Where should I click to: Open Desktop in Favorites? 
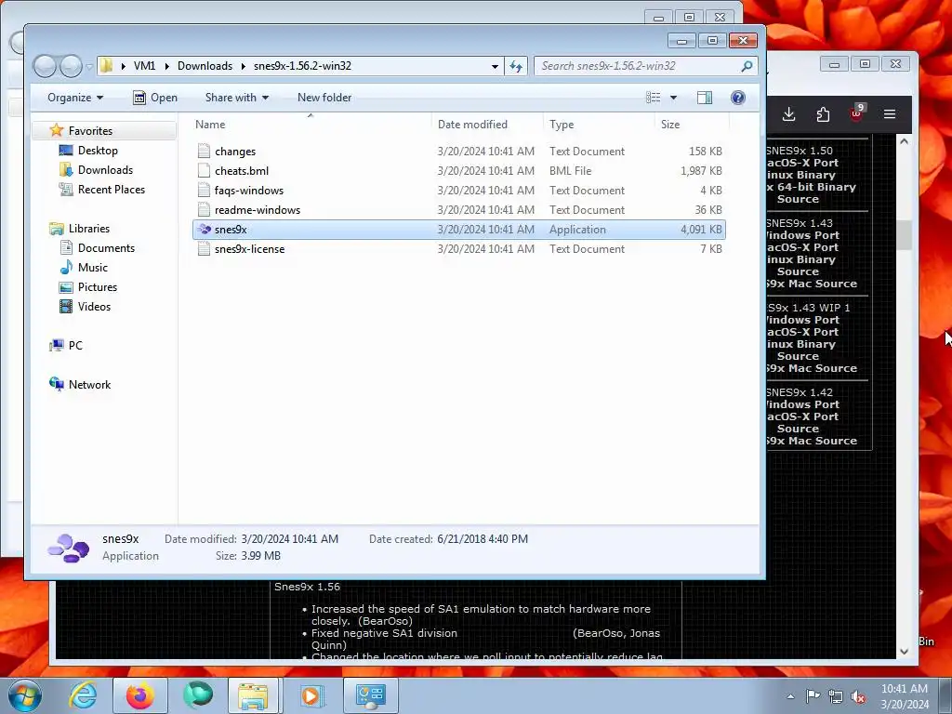click(x=97, y=150)
